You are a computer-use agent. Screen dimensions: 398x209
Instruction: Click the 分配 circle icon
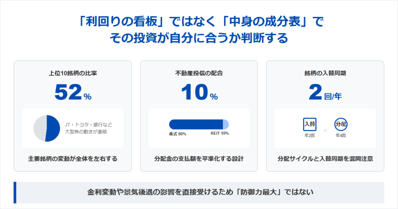pyautogui.click(x=340, y=124)
